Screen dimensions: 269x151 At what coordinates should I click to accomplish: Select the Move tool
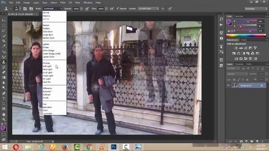click(4, 21)
